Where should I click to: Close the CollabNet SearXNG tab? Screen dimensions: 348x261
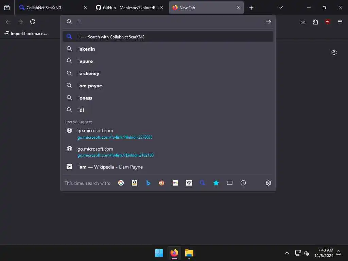[x=85, y=7]
